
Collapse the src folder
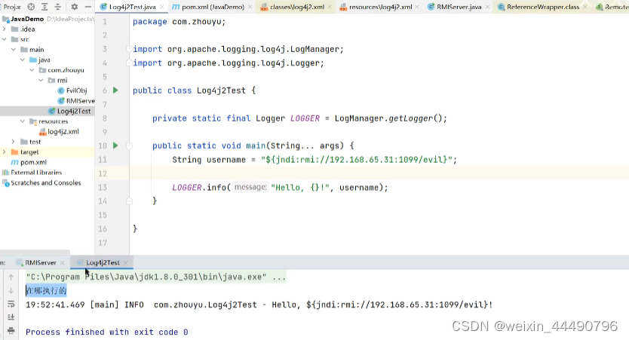point(4,39)
